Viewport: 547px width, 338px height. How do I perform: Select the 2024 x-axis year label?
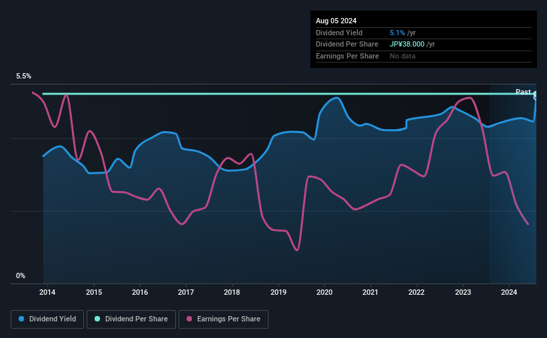point(509,292)
